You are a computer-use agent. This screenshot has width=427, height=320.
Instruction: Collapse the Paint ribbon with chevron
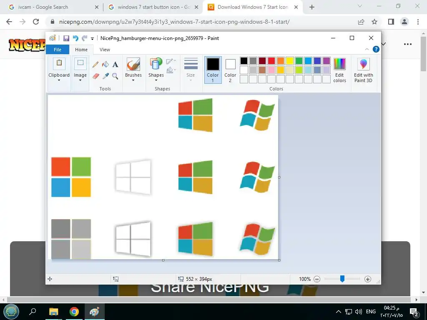367,49
